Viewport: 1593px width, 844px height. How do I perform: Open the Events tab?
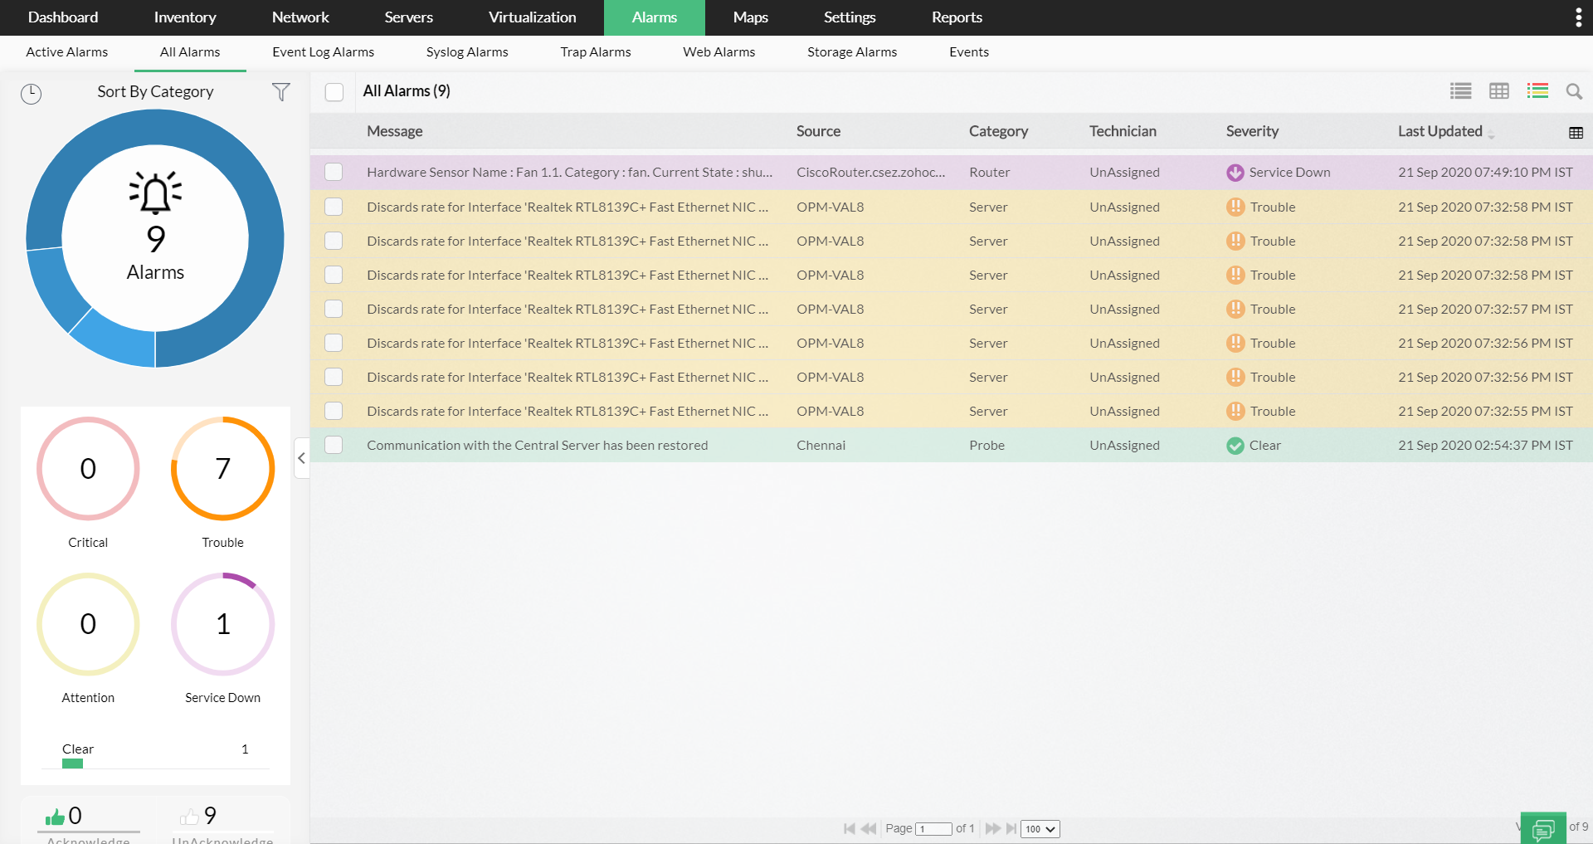click(x=969, y=52)
